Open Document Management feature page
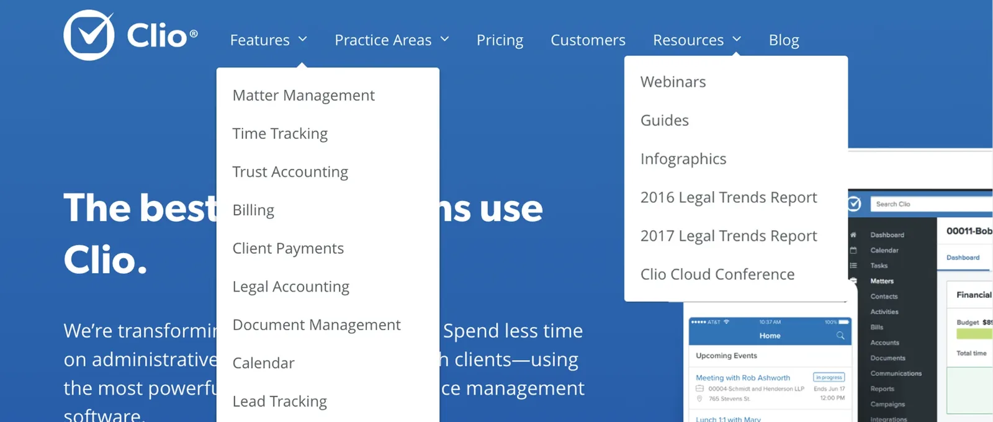The width and height of the screenshot is (993, 422). 317,325
